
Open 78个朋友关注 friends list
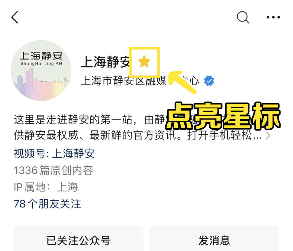click(48, 204)
